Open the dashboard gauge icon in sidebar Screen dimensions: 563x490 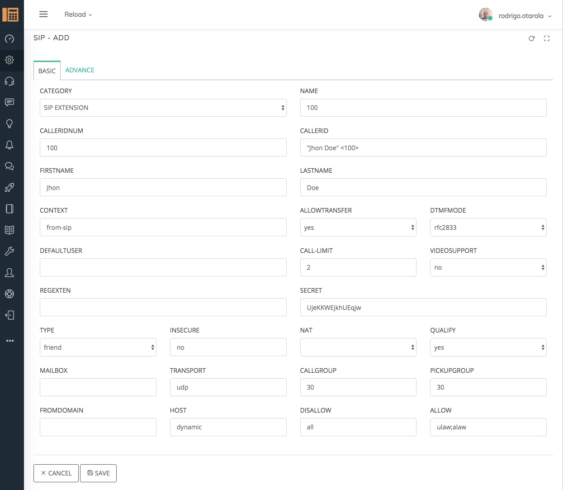coord(9,39)
